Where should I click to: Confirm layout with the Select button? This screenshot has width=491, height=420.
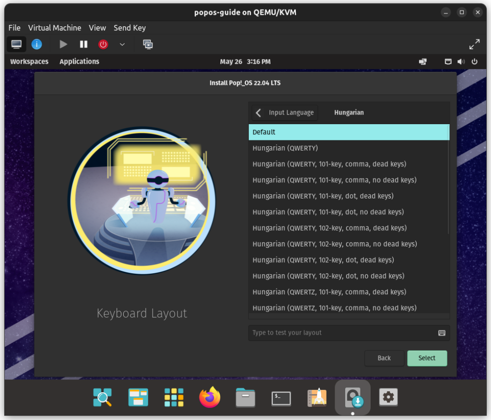click(x=427, y=358)
